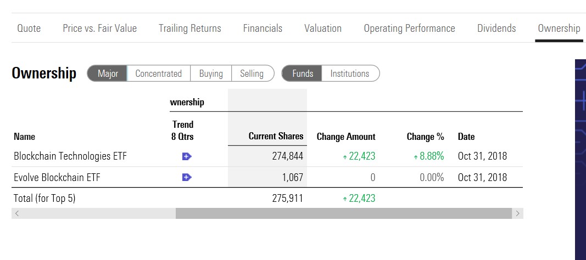Click the horizontal table scrollbar thumb
Viewport: 586px width, 260px height.
[343, 213]
